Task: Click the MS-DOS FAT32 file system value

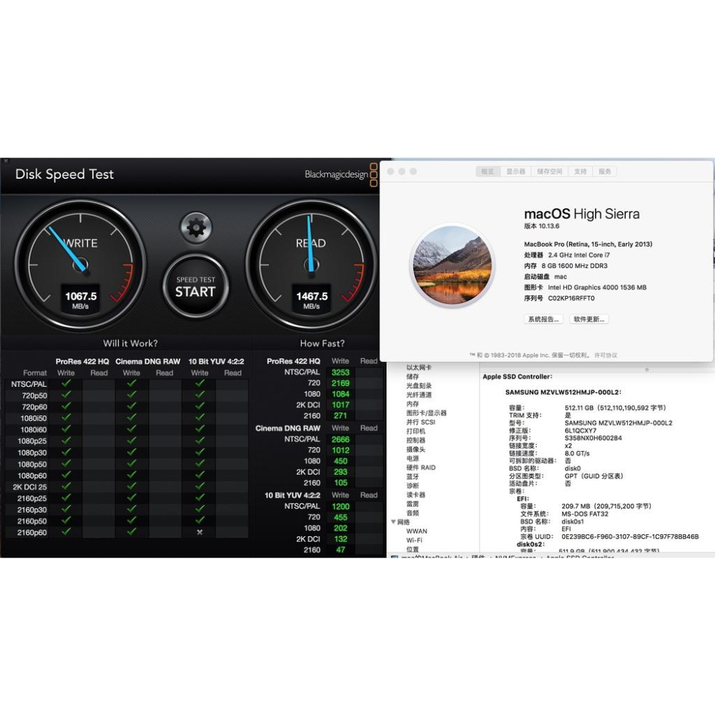Action: coord(585,514)
